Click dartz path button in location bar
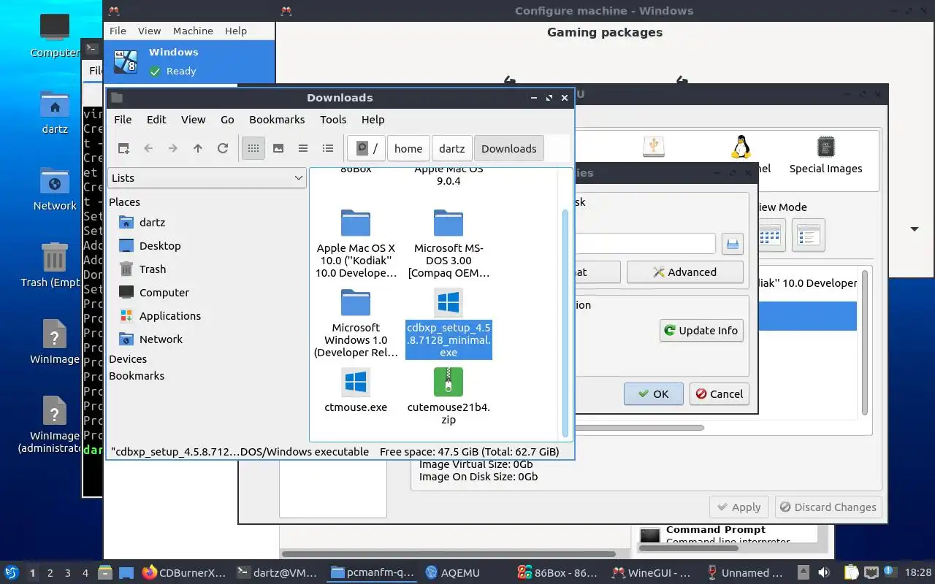This screenshot has width=935, height=584. tap(452, 148)
